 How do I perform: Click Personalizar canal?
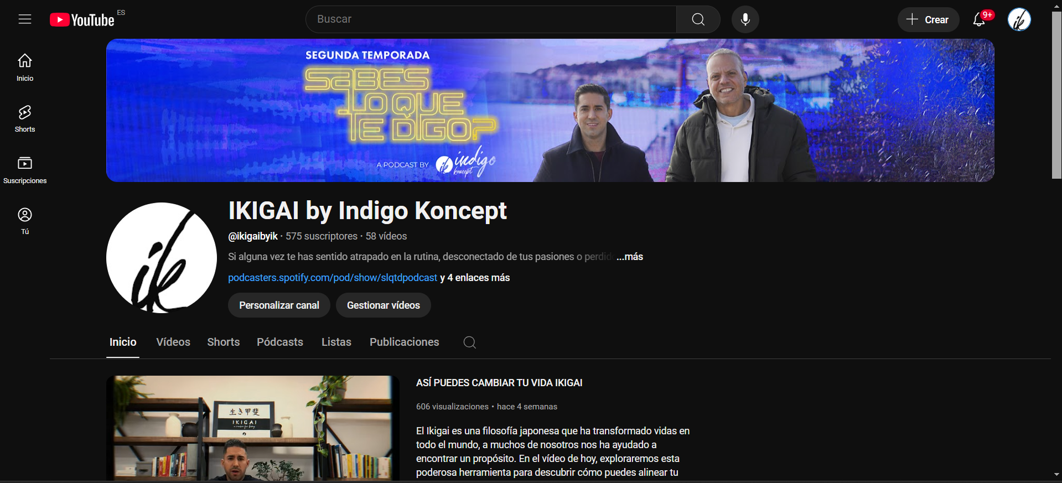pyautogui.click(x=279, y=305)
